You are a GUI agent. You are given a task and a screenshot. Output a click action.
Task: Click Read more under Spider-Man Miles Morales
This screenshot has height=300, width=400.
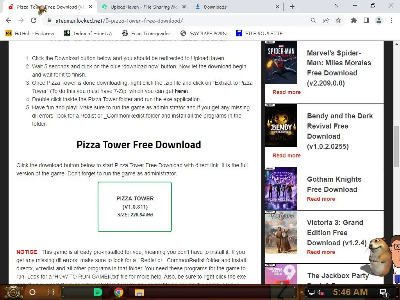point(286,92)
